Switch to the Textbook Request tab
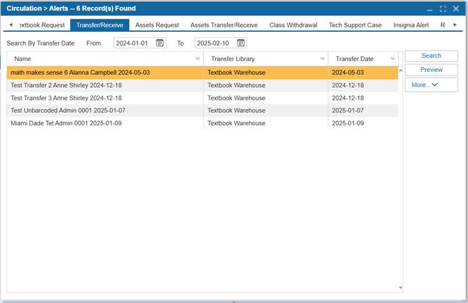 pos(42,26)
